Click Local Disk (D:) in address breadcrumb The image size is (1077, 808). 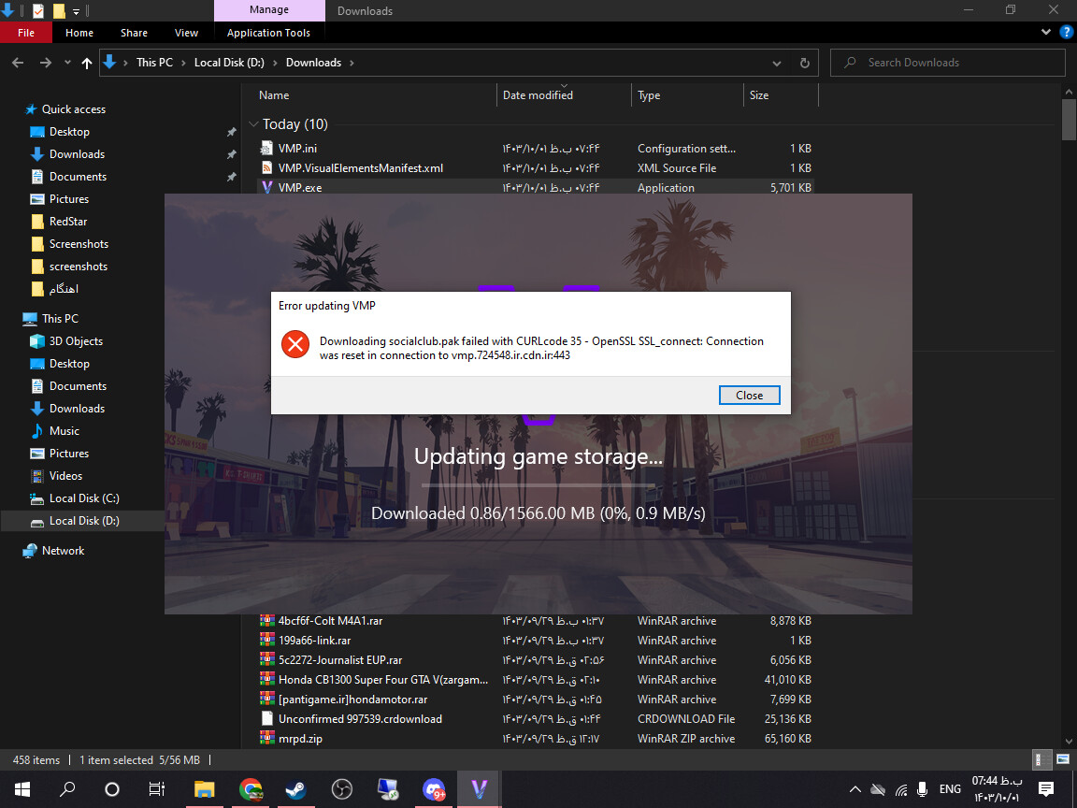coord(229,63)
